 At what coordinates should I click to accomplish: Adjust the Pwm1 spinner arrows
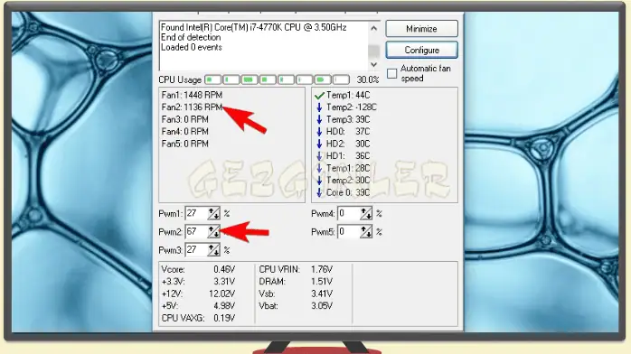pos(213,213)
